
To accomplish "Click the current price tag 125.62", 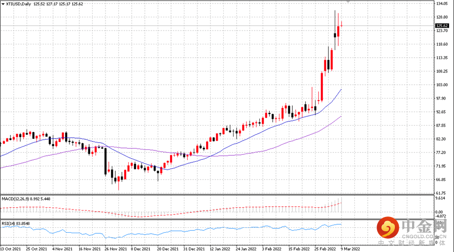I will 442,26.
